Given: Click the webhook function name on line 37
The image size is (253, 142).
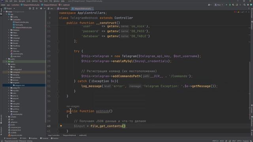Looking at the screenshot, I should coord(102,111).
